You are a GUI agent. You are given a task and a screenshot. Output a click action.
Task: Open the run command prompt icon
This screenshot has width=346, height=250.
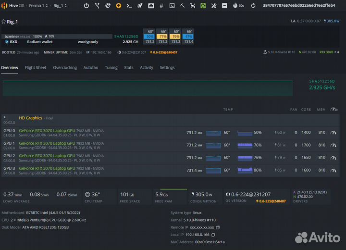tap(129, 6)
